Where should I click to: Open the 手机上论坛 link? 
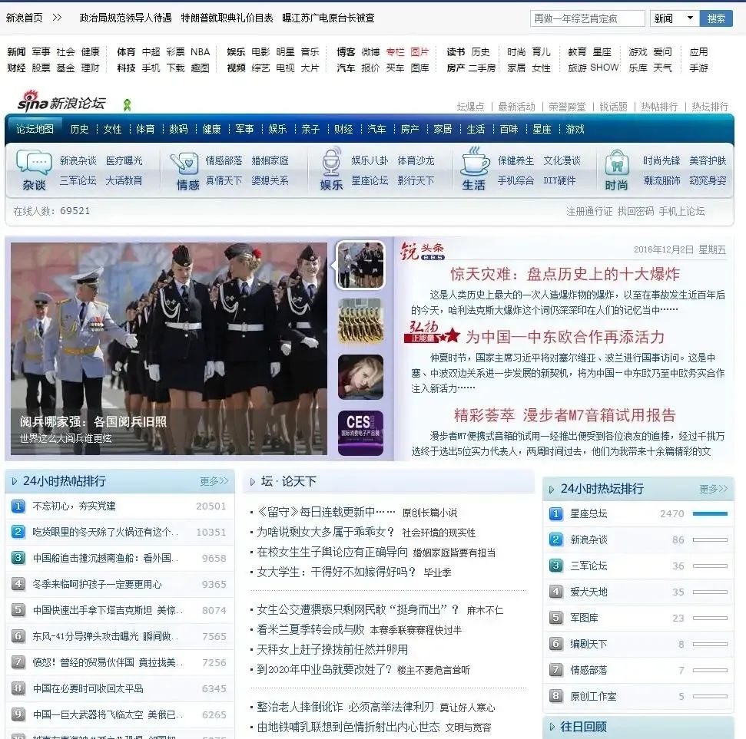click(681, 212)
